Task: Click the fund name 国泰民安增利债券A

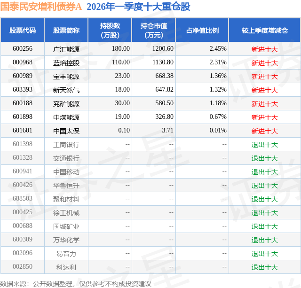Action: pyautogui.click(x=41, y=7)
